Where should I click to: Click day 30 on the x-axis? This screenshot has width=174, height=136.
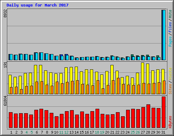(x=158, y=132)
